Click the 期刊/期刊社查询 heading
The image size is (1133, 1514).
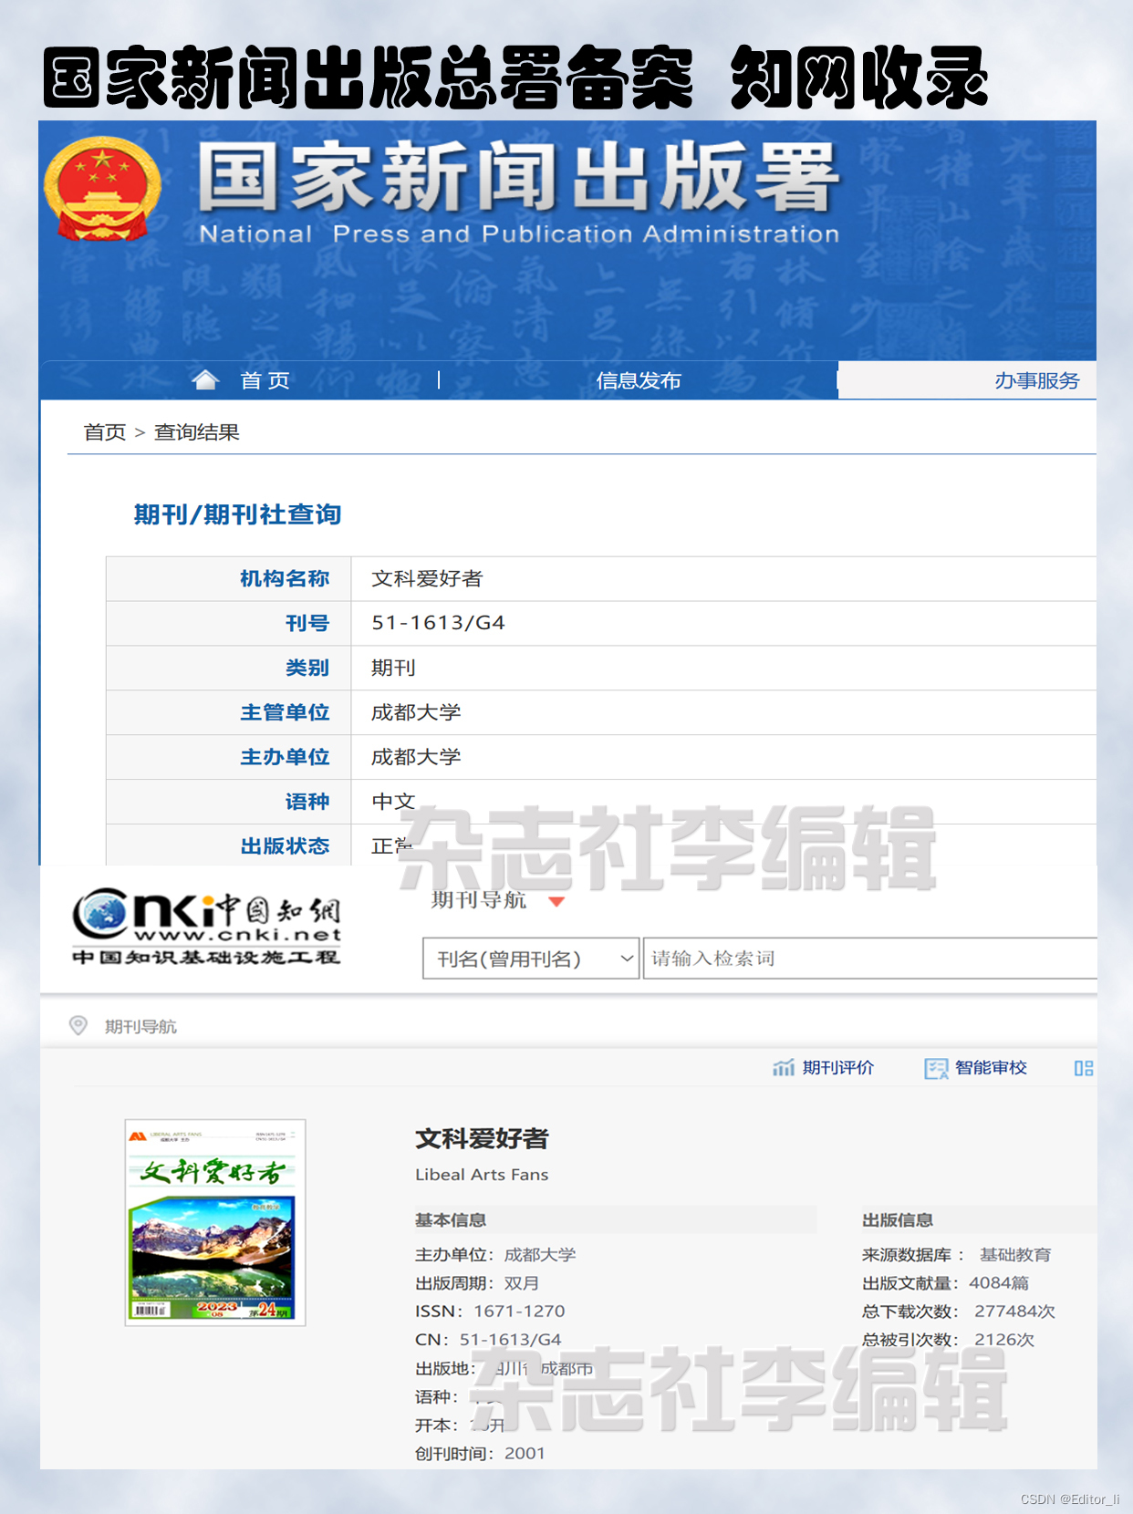point(237,514)
